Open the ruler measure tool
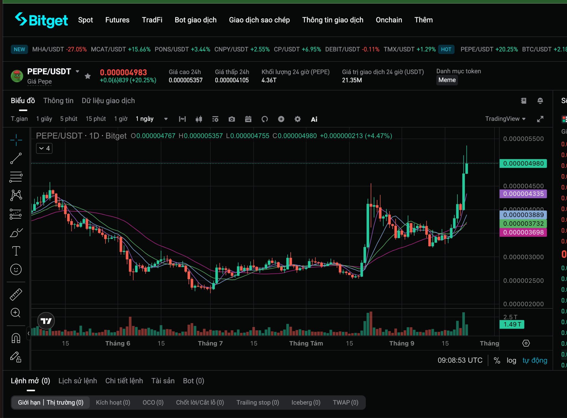The width and height of the screenshot is (567, 418). (16, 294)
